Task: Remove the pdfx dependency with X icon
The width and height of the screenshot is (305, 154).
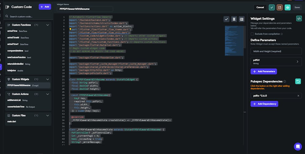Action: click(298, 96)
